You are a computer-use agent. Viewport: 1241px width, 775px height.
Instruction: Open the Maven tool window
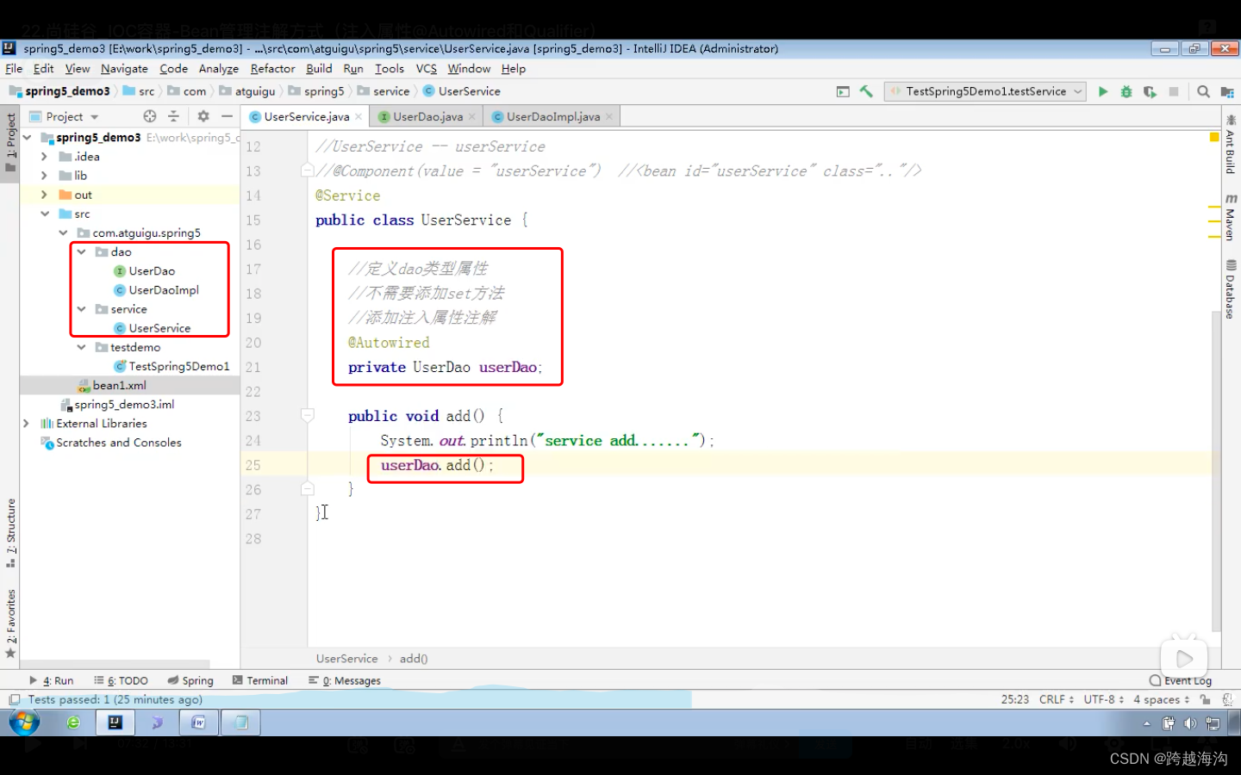1230,218
